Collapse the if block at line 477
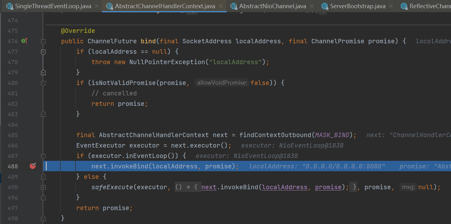 43,52
